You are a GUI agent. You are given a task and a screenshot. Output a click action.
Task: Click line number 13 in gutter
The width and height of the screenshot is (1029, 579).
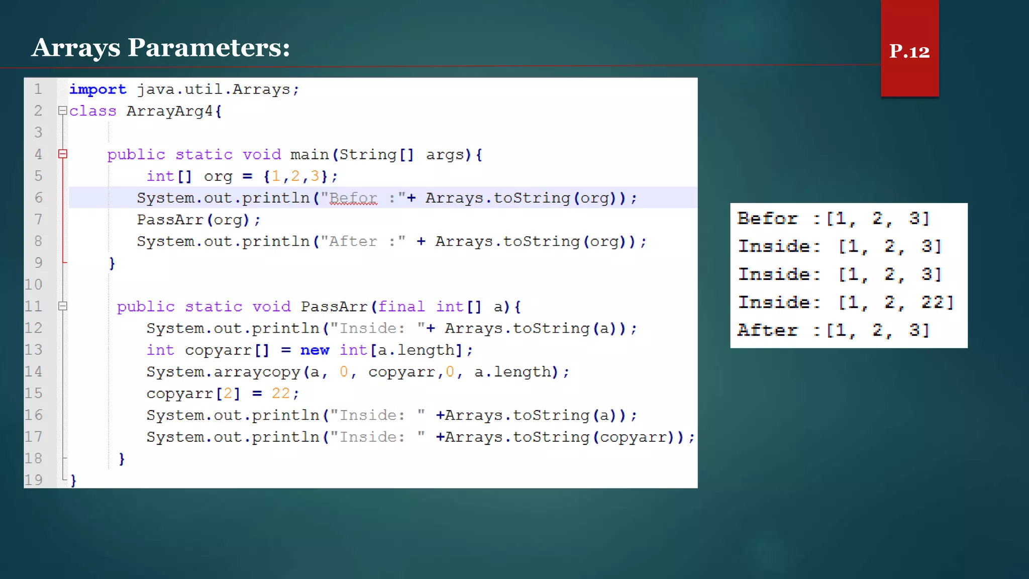coord(34,350)
